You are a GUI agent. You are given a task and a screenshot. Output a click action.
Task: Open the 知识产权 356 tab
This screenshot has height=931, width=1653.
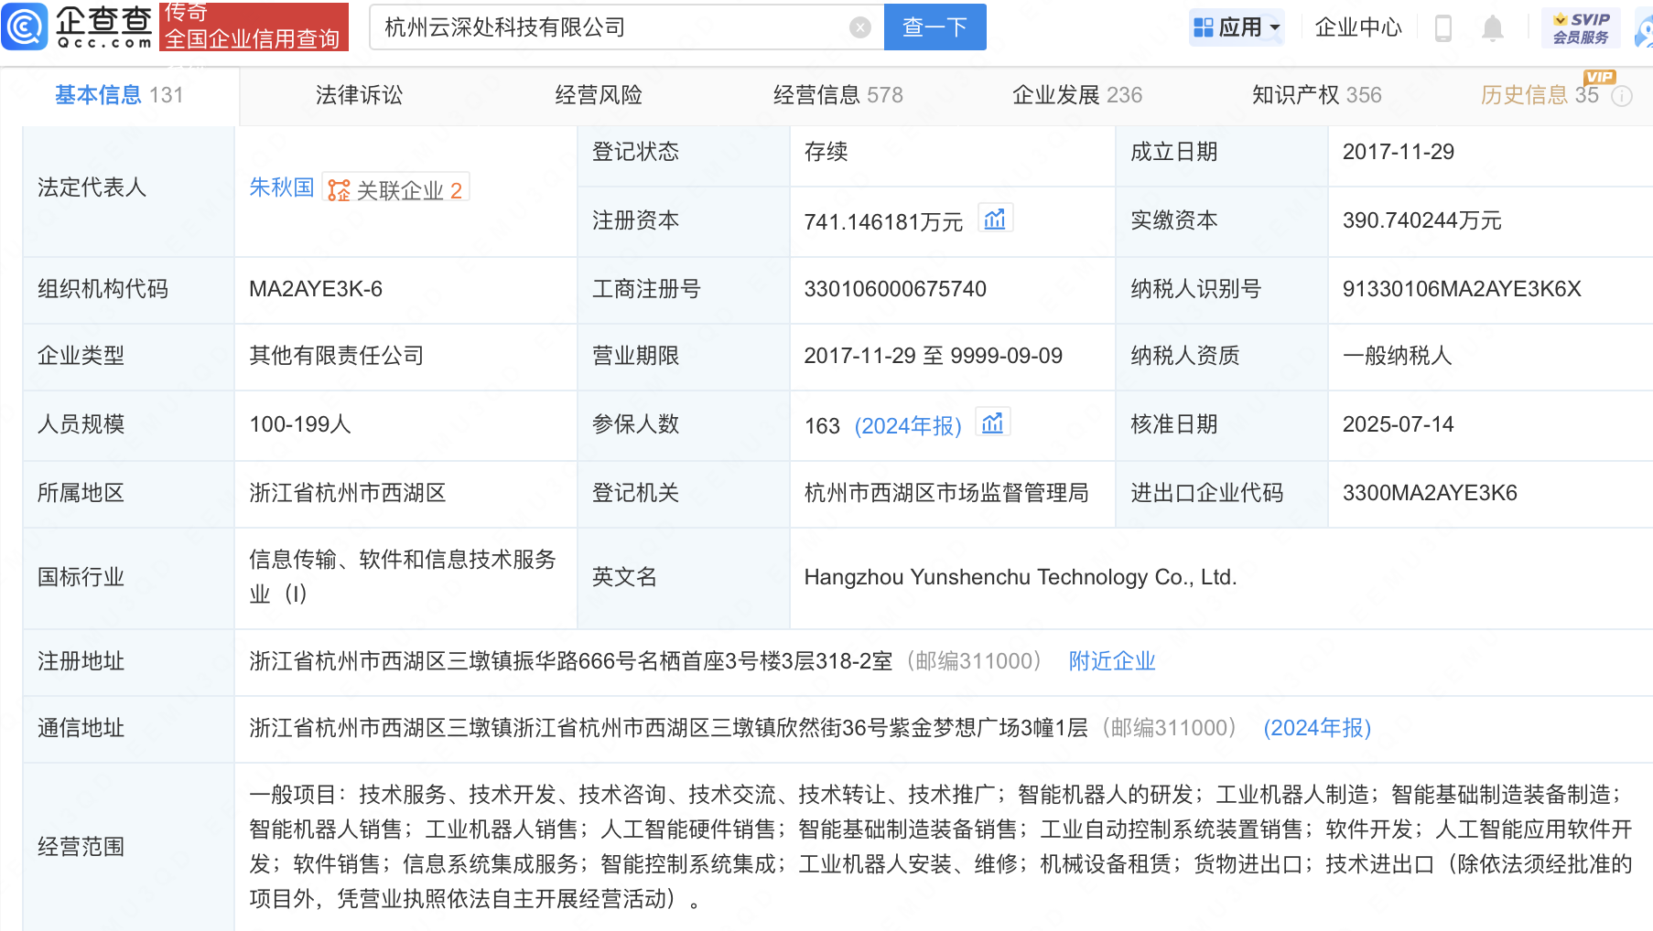pos(1317,95)
